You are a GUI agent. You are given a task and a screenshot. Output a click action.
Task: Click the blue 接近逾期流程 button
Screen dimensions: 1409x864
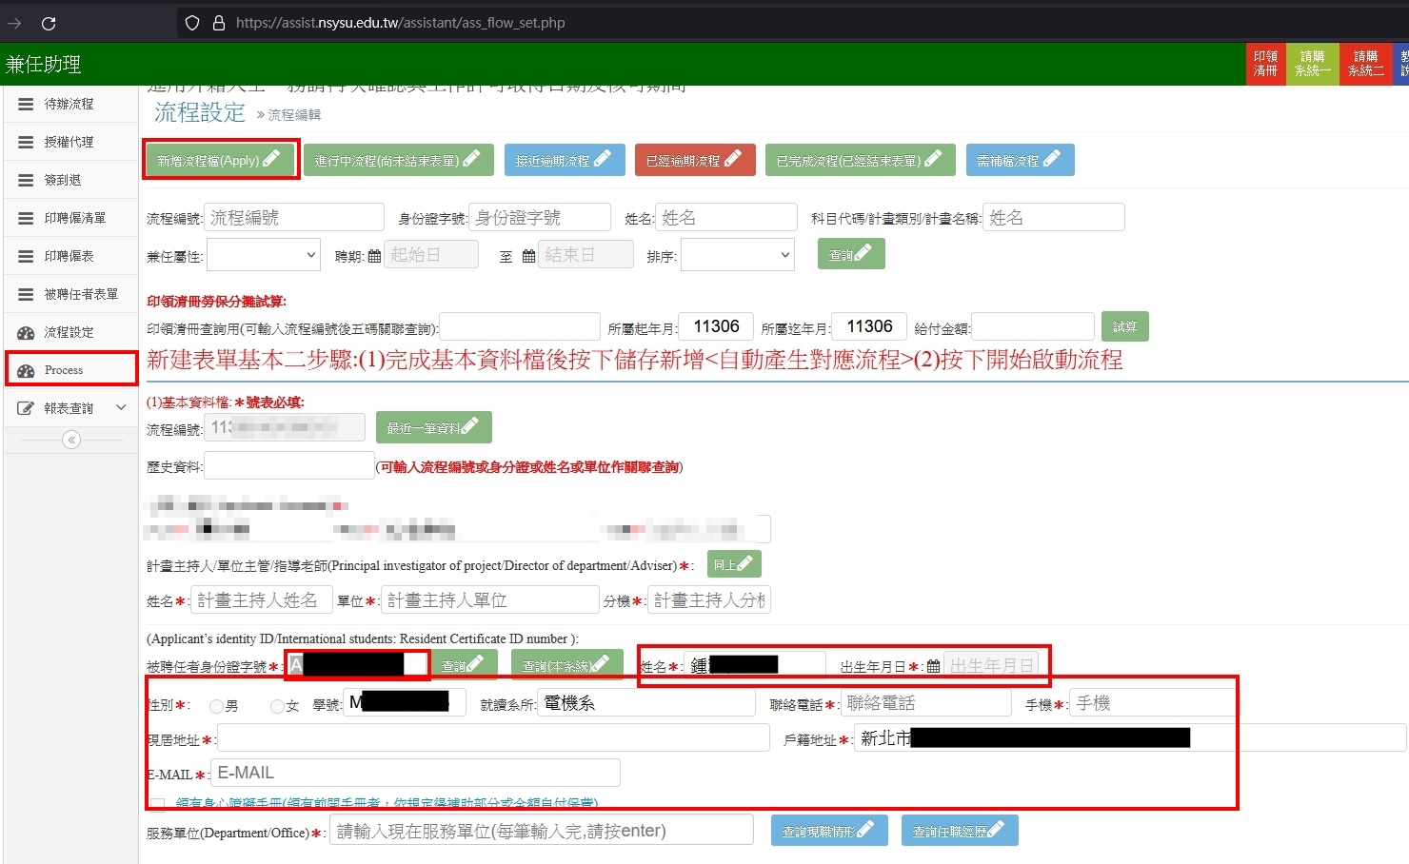[x=565, y=160]
